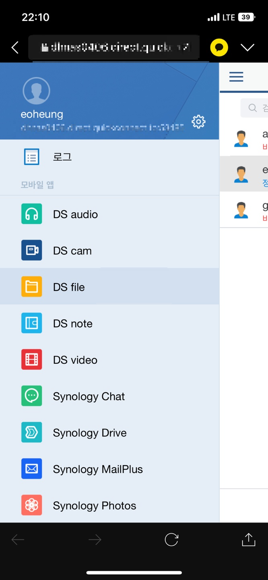Tap the eoheung username text
This screenshot has width=268, height=580.
pyautogui.click(x=42, y=114)
